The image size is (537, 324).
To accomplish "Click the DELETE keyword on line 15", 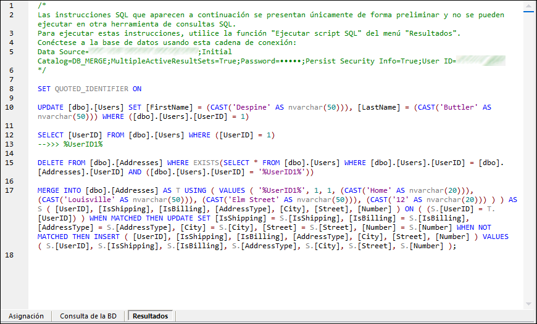I will point(51,163).
